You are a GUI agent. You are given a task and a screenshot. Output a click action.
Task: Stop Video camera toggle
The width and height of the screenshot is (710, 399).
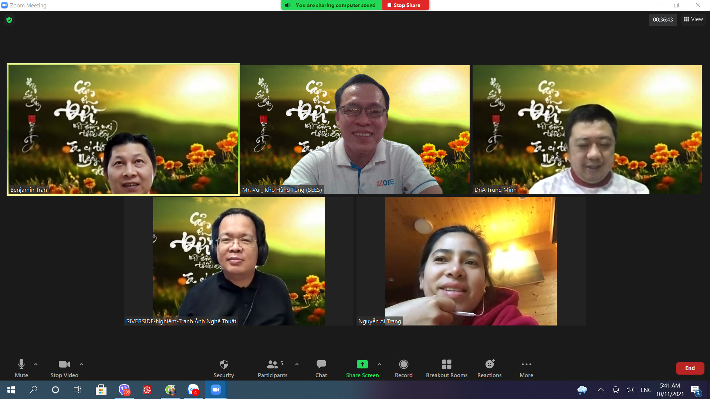[x=64, y=368]
